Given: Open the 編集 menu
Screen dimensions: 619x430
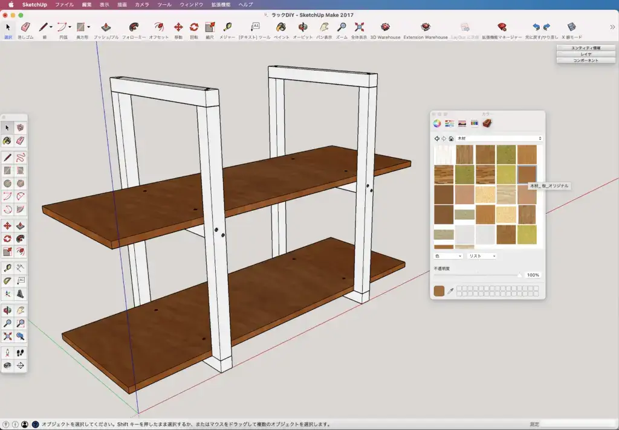Looking at the screenshot, I should [x=87, y=5].
